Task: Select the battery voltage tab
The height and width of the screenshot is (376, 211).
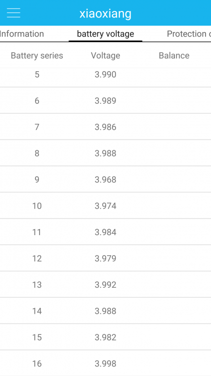Action: (105, 34)
